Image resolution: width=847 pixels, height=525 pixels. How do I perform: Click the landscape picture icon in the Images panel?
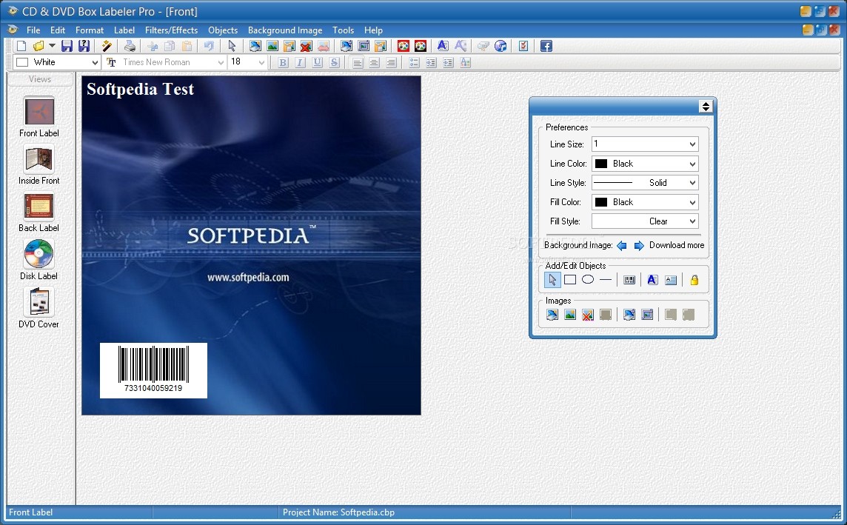(570, 315)
